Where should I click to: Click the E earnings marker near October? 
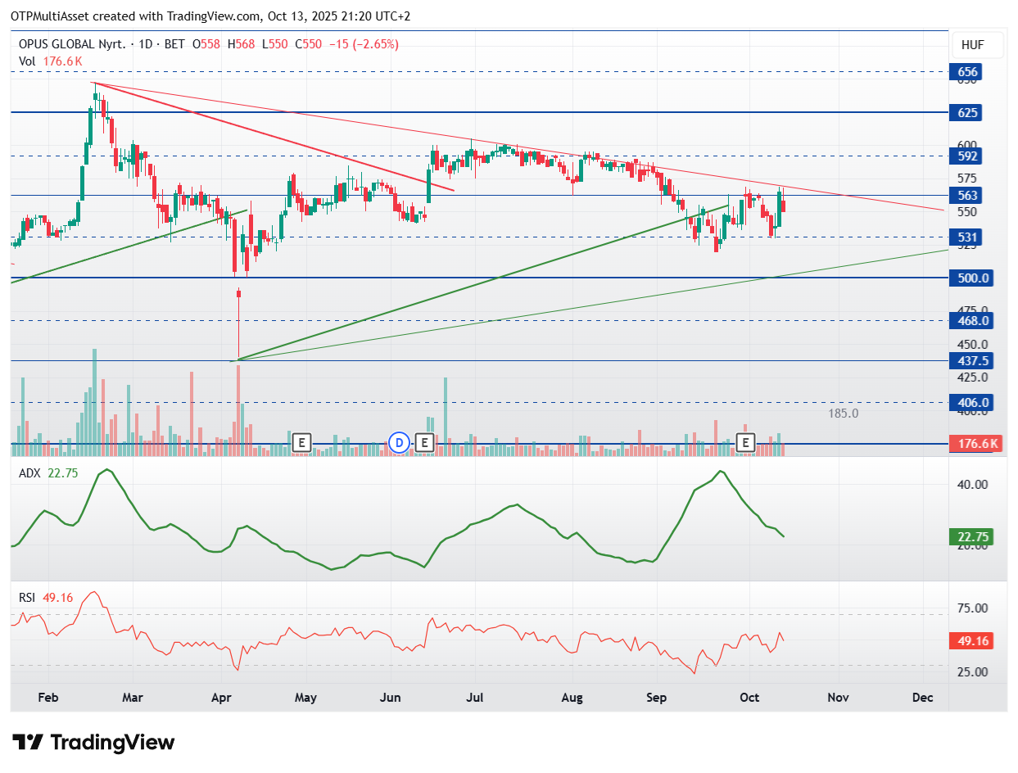[x=746, y=443]
